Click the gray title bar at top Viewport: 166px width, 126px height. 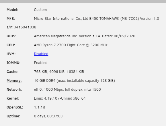click(83, 1)
